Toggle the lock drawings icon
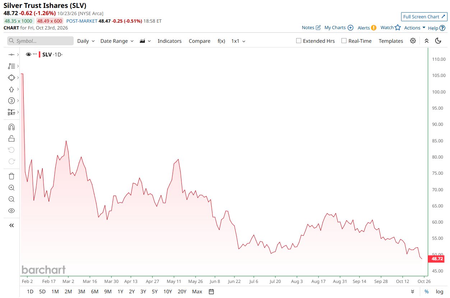This screenshot has height=298, width=450. pyautogui.click(x=11, y=138)
